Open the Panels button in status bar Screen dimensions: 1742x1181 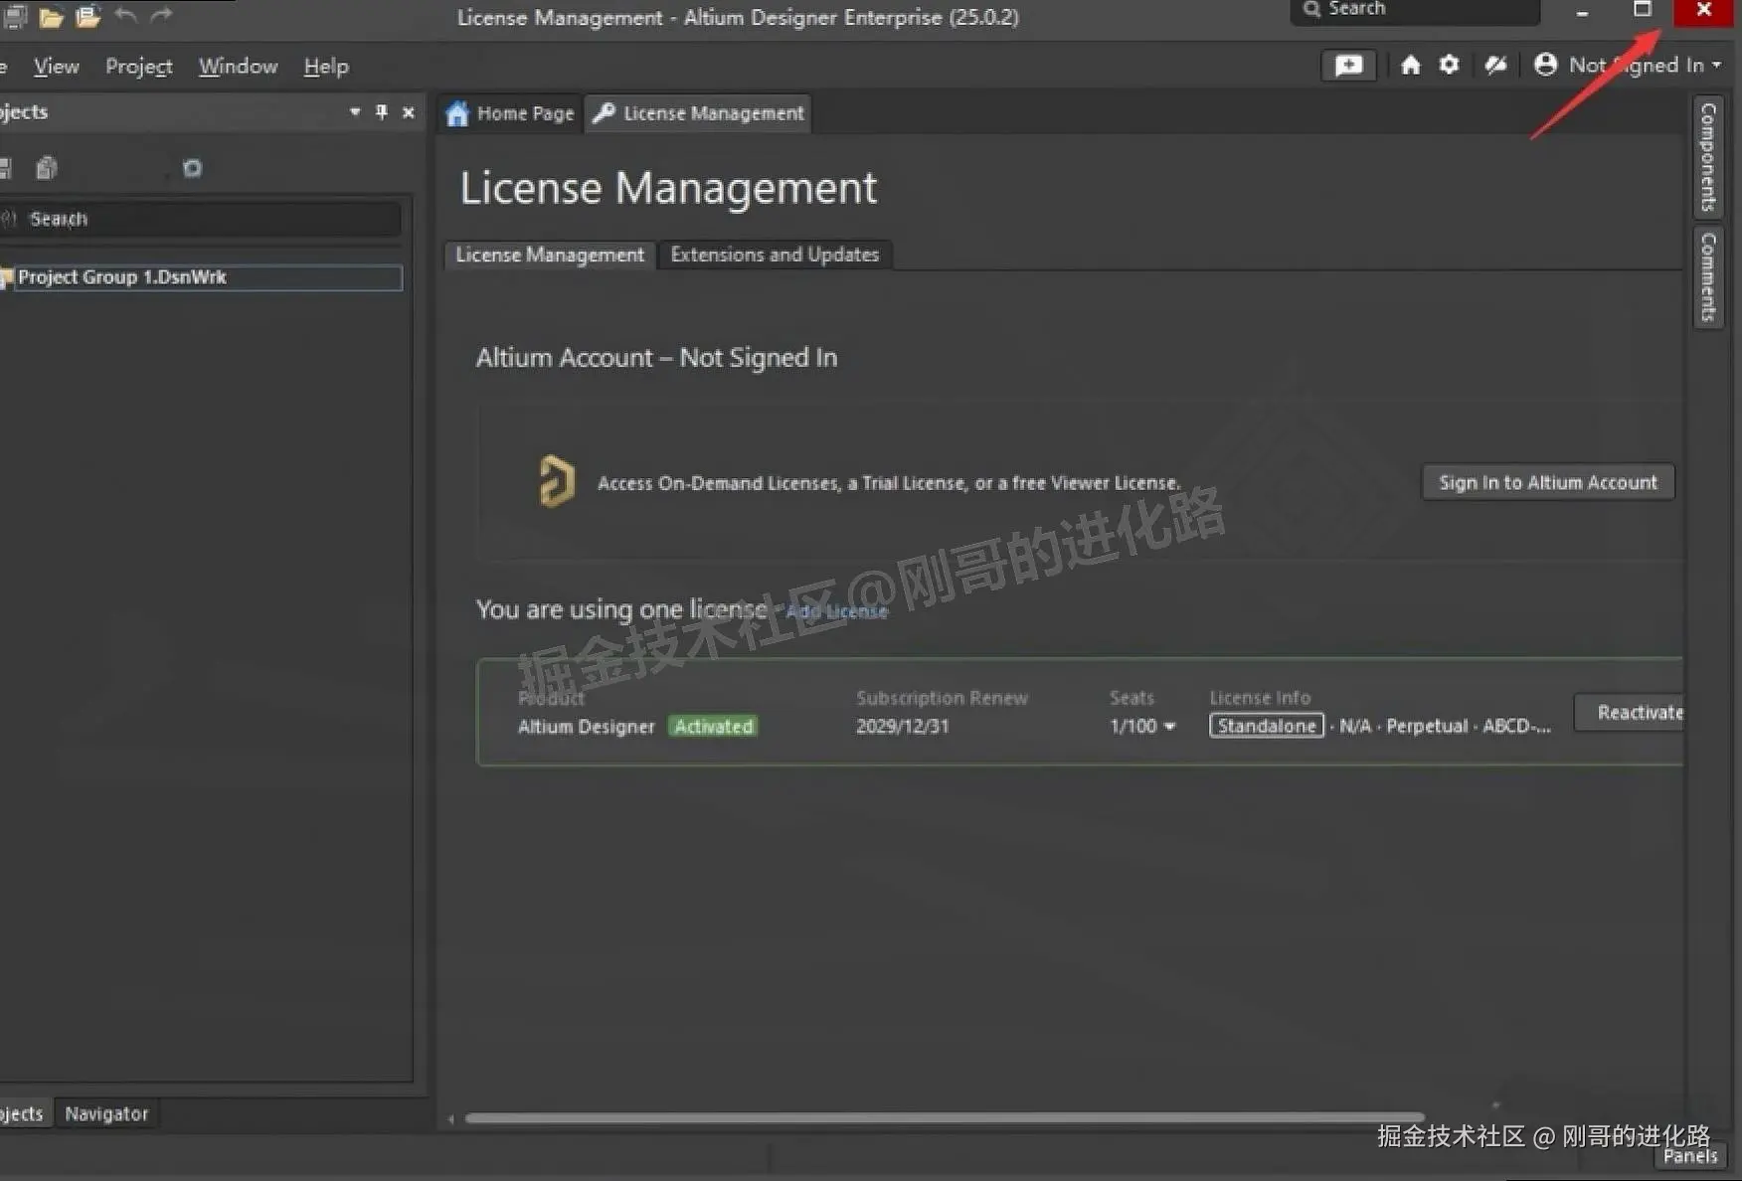(x=1690, y=1156)
